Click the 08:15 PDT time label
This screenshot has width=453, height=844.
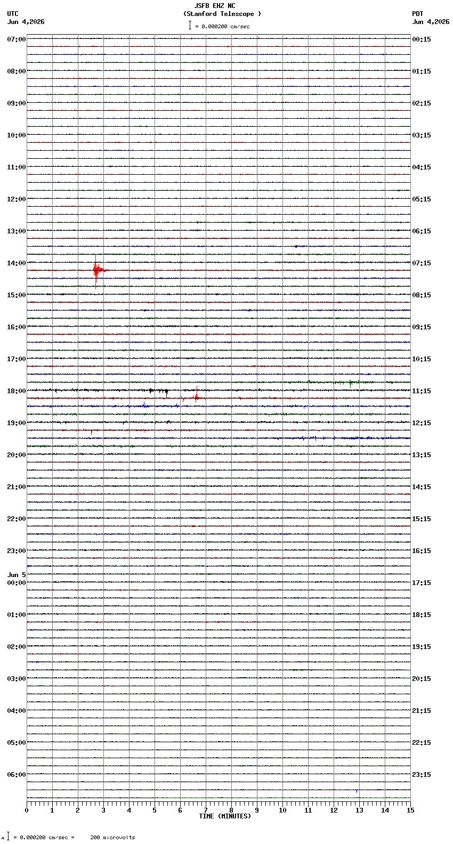pyautogui.click(x=422, y=295)
